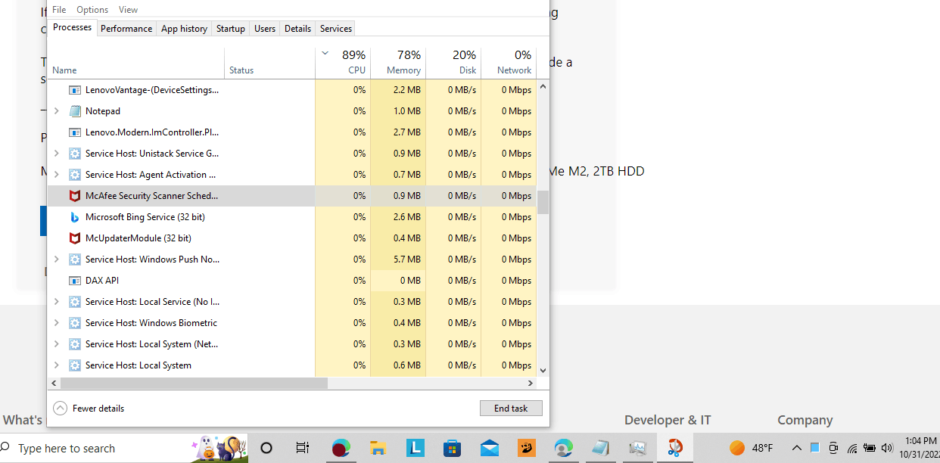The image size is (940, 463).
Task: Click the End task button
Action: tap(511, 409)
